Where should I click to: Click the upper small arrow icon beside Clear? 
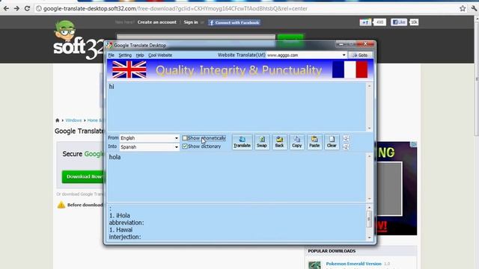[x=346, y=138]
